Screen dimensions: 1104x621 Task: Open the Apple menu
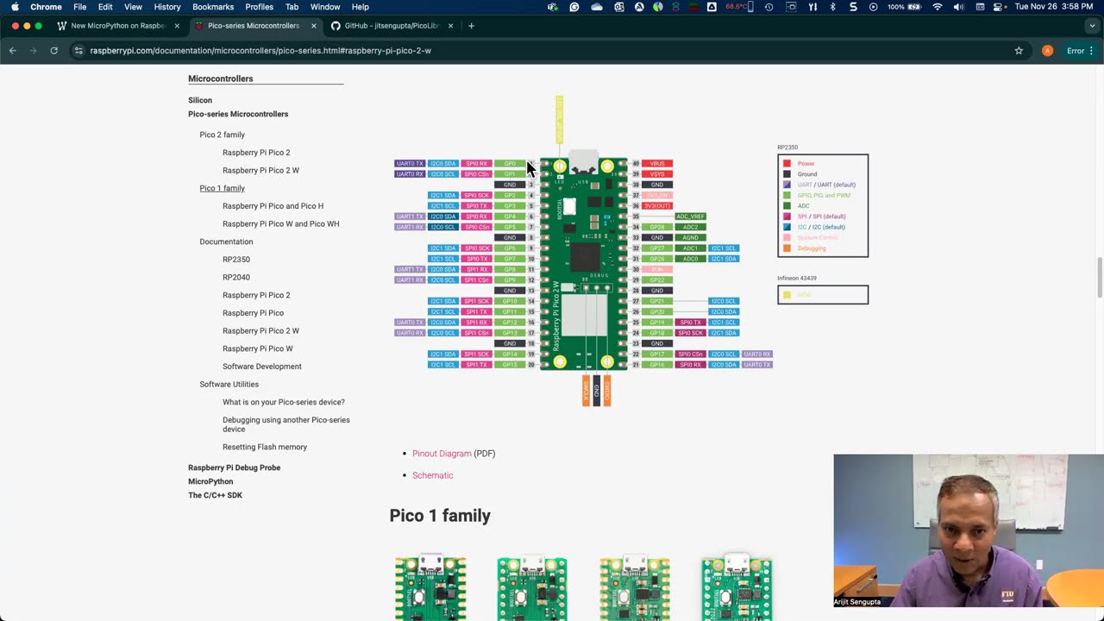point(16,7)
